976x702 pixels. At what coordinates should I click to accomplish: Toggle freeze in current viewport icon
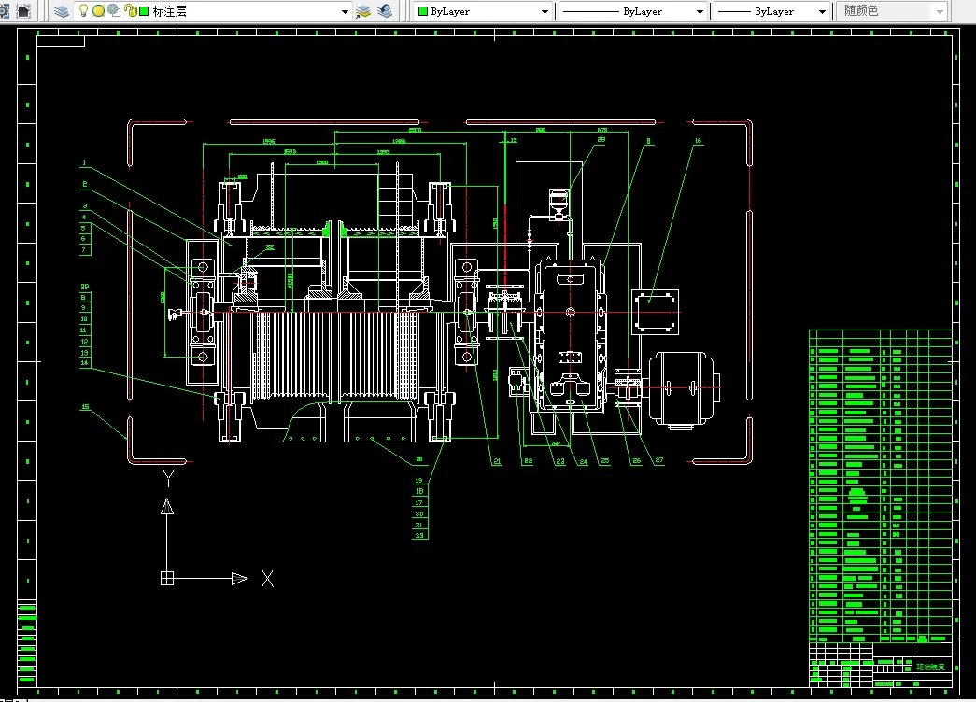point(114,10)
